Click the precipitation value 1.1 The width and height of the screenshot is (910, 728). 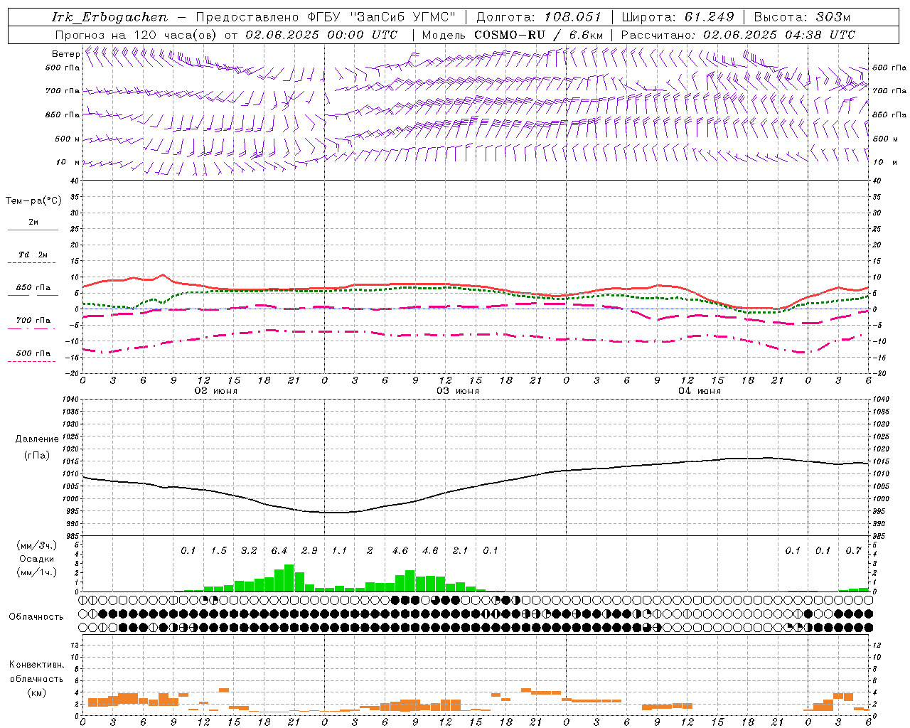click(339, 551)
